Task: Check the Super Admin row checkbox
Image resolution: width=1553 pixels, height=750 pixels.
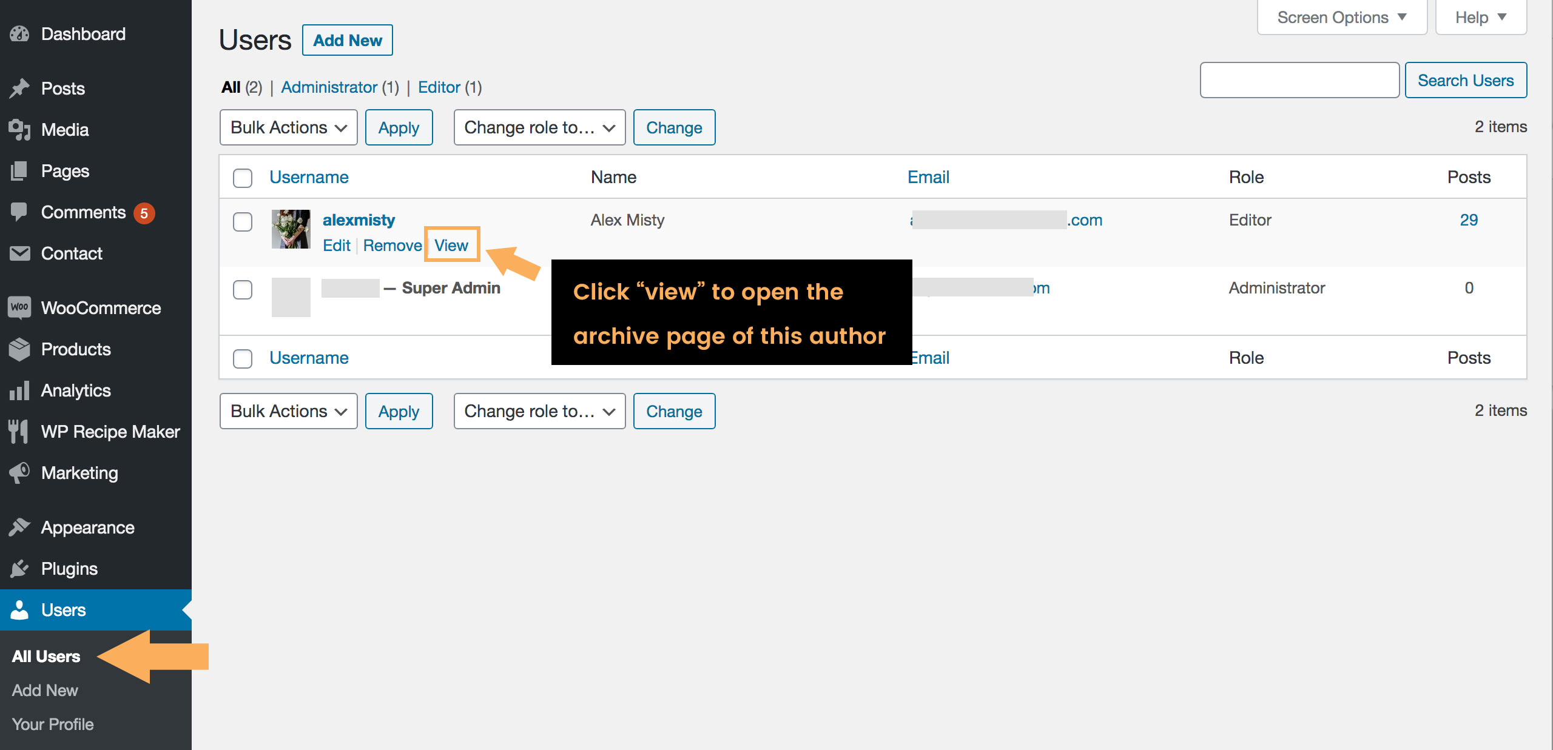Action: pyautogui.click(x=242, y=290)
